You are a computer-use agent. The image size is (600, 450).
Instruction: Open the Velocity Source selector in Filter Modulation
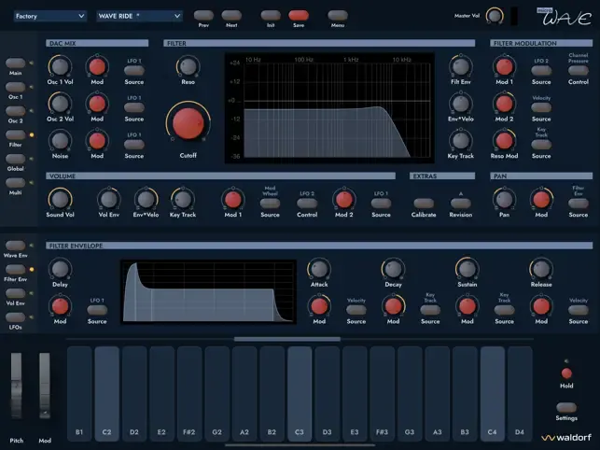541,107
